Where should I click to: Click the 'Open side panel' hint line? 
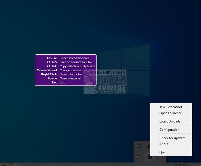pos(70,78)
